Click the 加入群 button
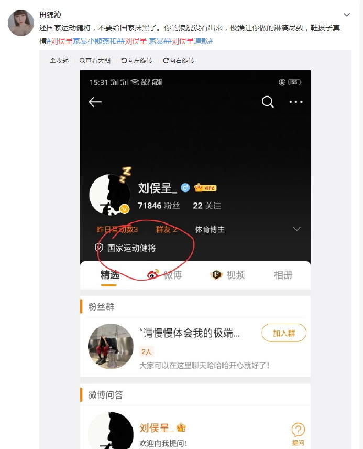This screenshot has height=449, width=363. pos(284,333)
